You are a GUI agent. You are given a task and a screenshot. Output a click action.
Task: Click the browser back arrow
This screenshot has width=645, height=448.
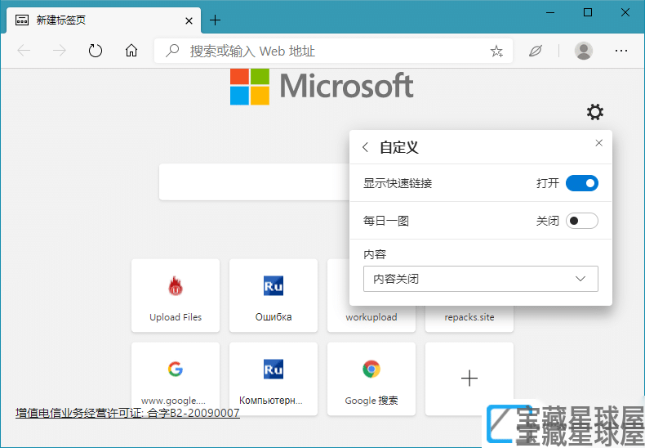pyautogui.click(x=24, y=51)
